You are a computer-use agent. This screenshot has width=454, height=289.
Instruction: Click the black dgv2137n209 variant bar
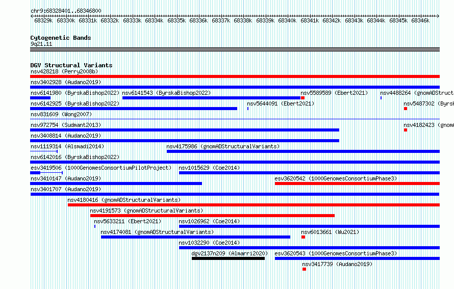coord(228,258)
